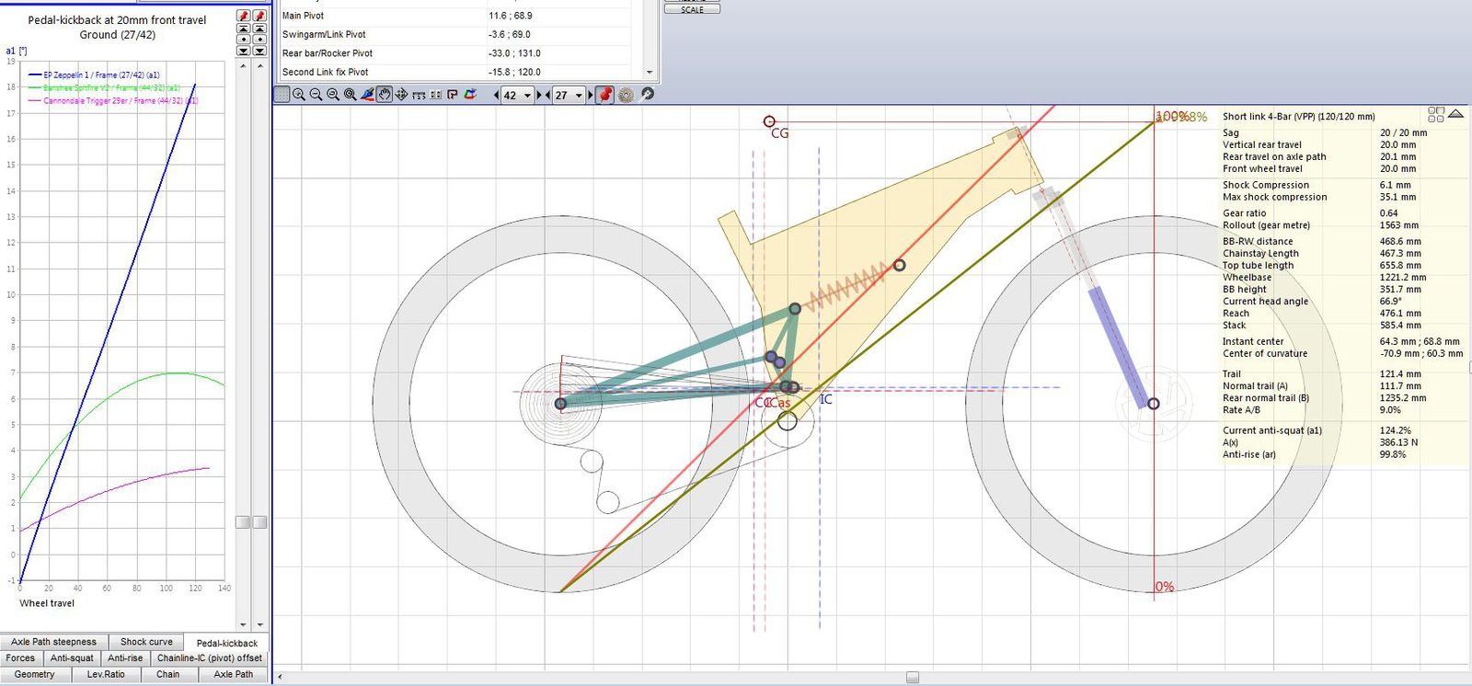The height and width of the screenshot is (686, 1472).
Task: Click the left vertical slider handle beside graph
Action: point(243,522)
